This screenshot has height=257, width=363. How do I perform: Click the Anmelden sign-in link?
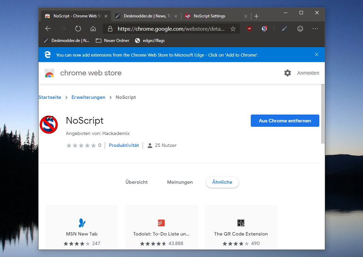[x=308, y=73]
